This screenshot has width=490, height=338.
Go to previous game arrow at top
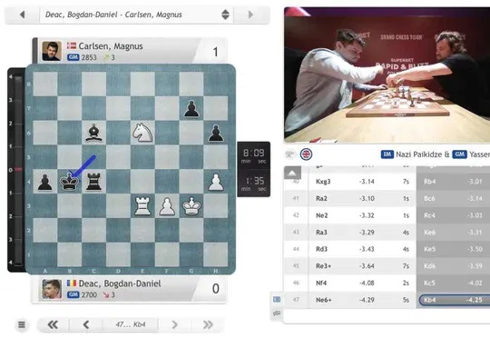[x=22, y=15]
